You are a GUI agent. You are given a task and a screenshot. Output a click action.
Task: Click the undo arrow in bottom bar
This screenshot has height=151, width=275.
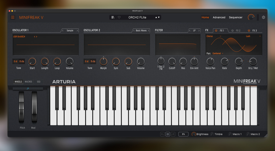[162, 134]
